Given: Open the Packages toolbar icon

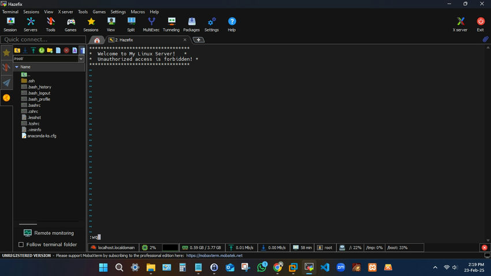Looking at the screenshot, I should click(191, 24).
